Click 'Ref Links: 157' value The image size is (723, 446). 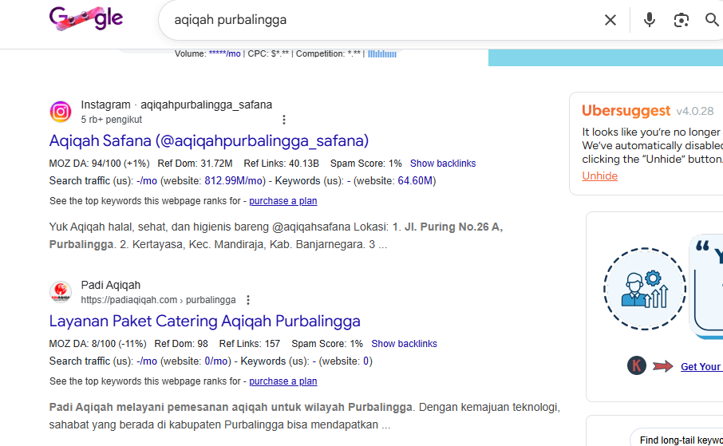tap(250, 344)
